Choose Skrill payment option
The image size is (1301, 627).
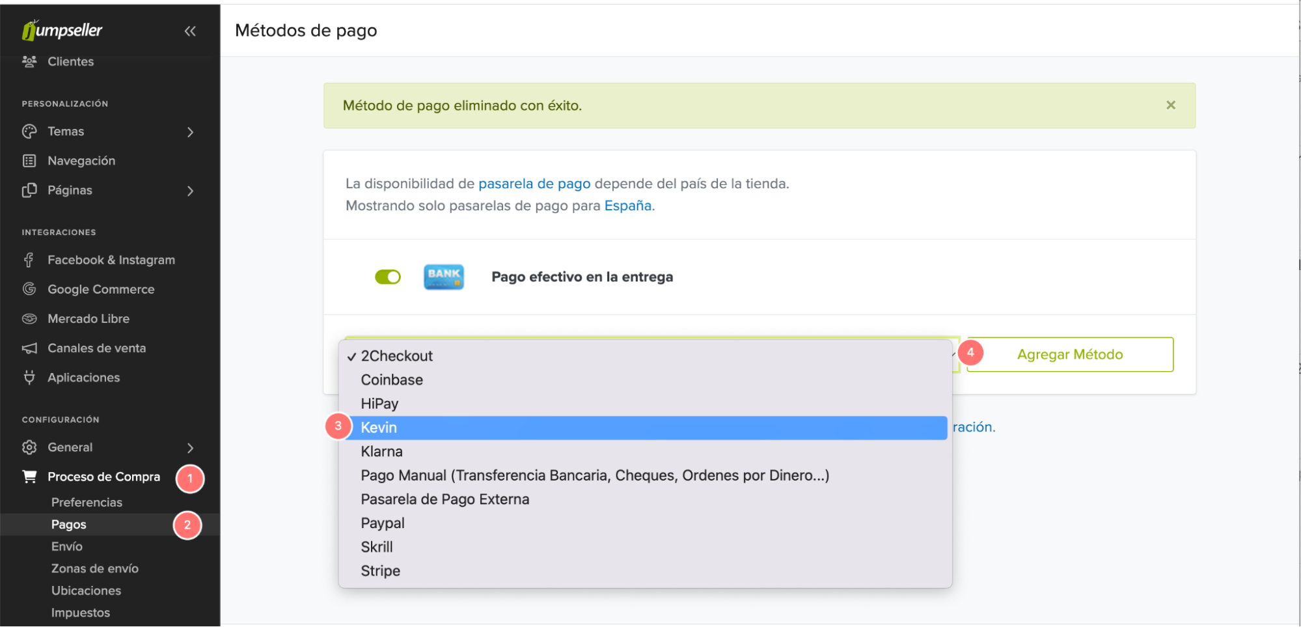[645, 547]
